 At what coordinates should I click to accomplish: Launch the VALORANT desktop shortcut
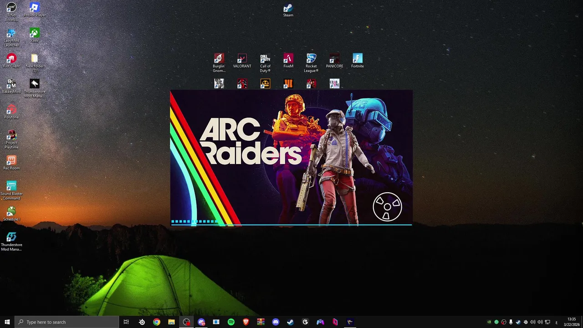(x=242, y=61)
